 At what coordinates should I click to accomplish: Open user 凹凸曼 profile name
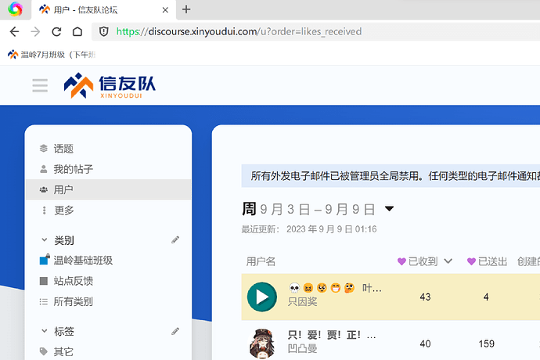click(302, 348)
